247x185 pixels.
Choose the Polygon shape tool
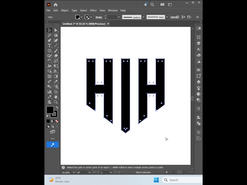pos(49,50)
